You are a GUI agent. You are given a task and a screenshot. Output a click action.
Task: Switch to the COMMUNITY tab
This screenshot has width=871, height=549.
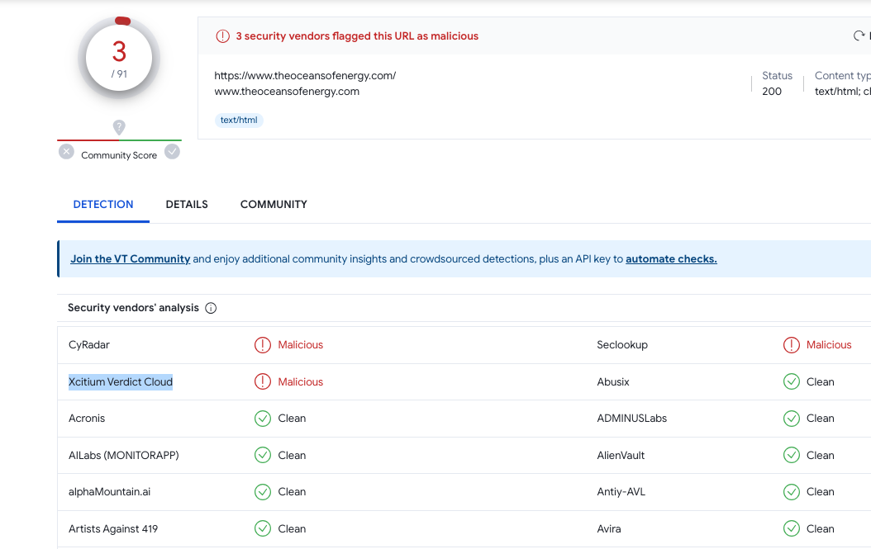point(274,204)
